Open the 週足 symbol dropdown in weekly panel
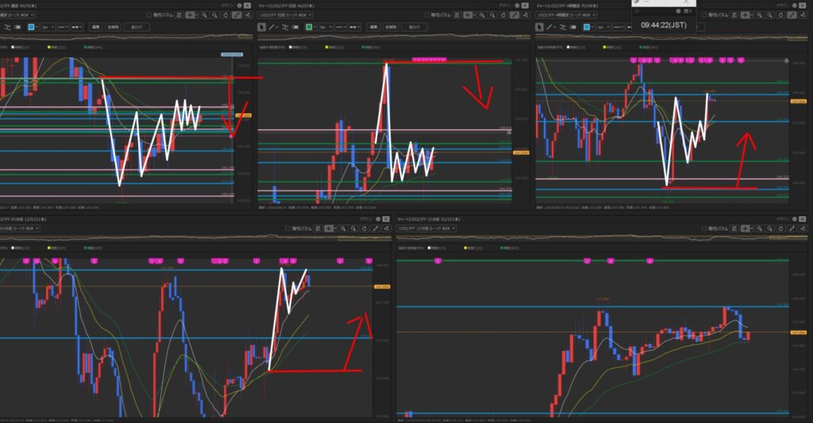This screenshot has height=423, width=813. tap(17, 15)
